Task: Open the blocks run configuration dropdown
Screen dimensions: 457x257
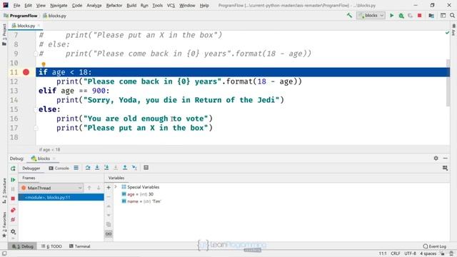Action: [371, 16]
